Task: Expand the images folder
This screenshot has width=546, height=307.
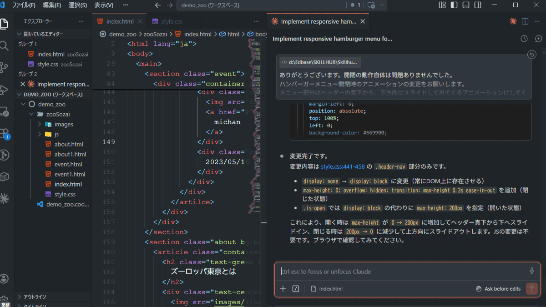Action: click(39, 124)
